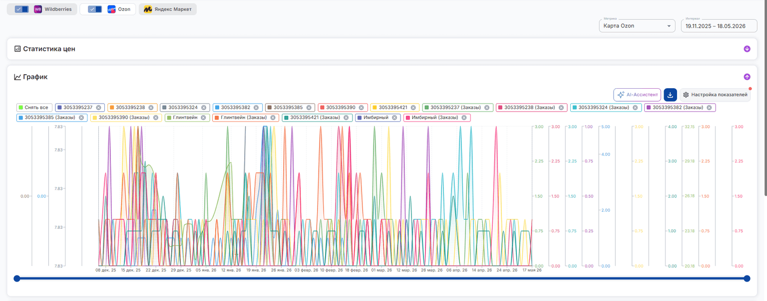
Task: Open the AI-Ассистент sparkle button
Action: coord(637,95)
